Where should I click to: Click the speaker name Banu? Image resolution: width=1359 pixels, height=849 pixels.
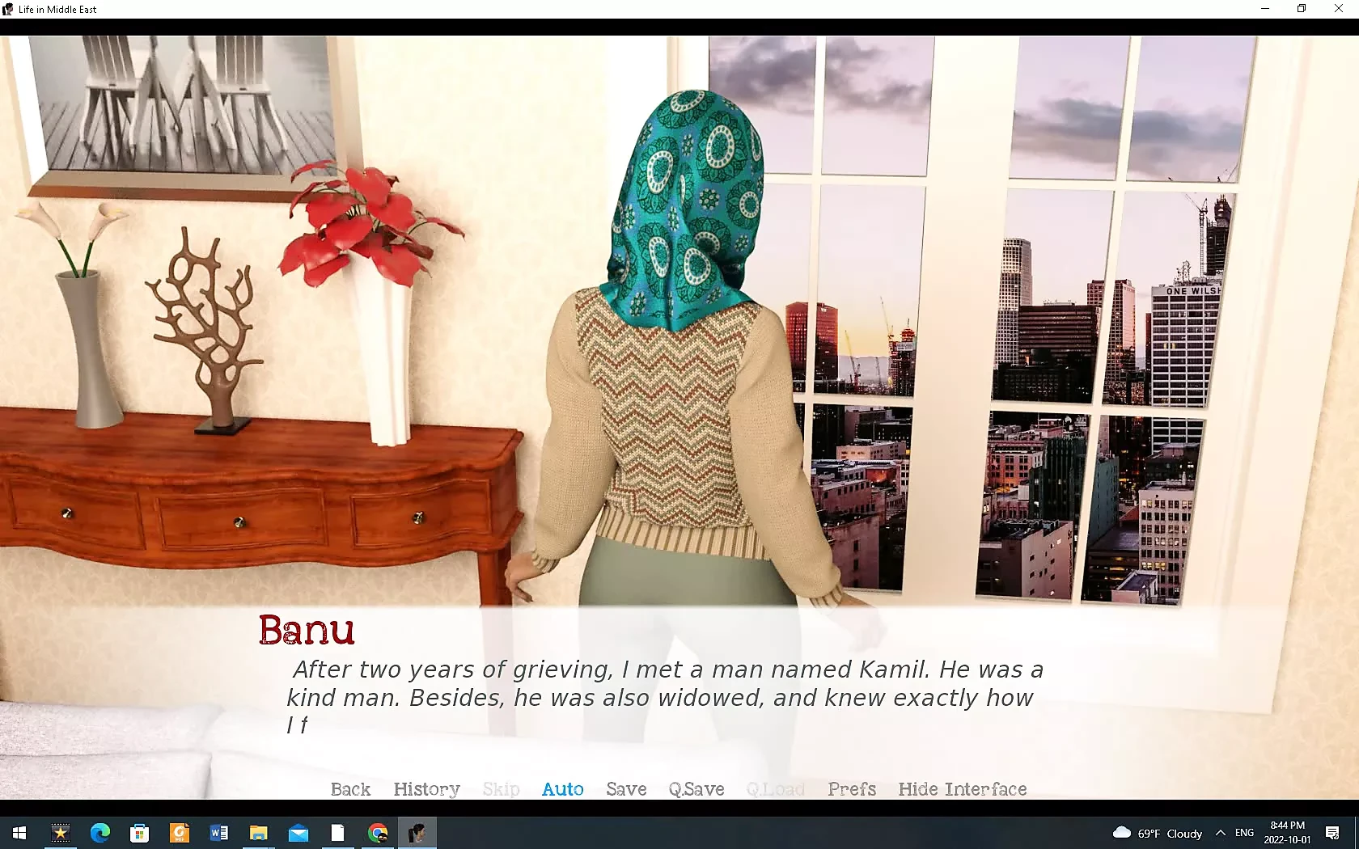pos(307,630)
